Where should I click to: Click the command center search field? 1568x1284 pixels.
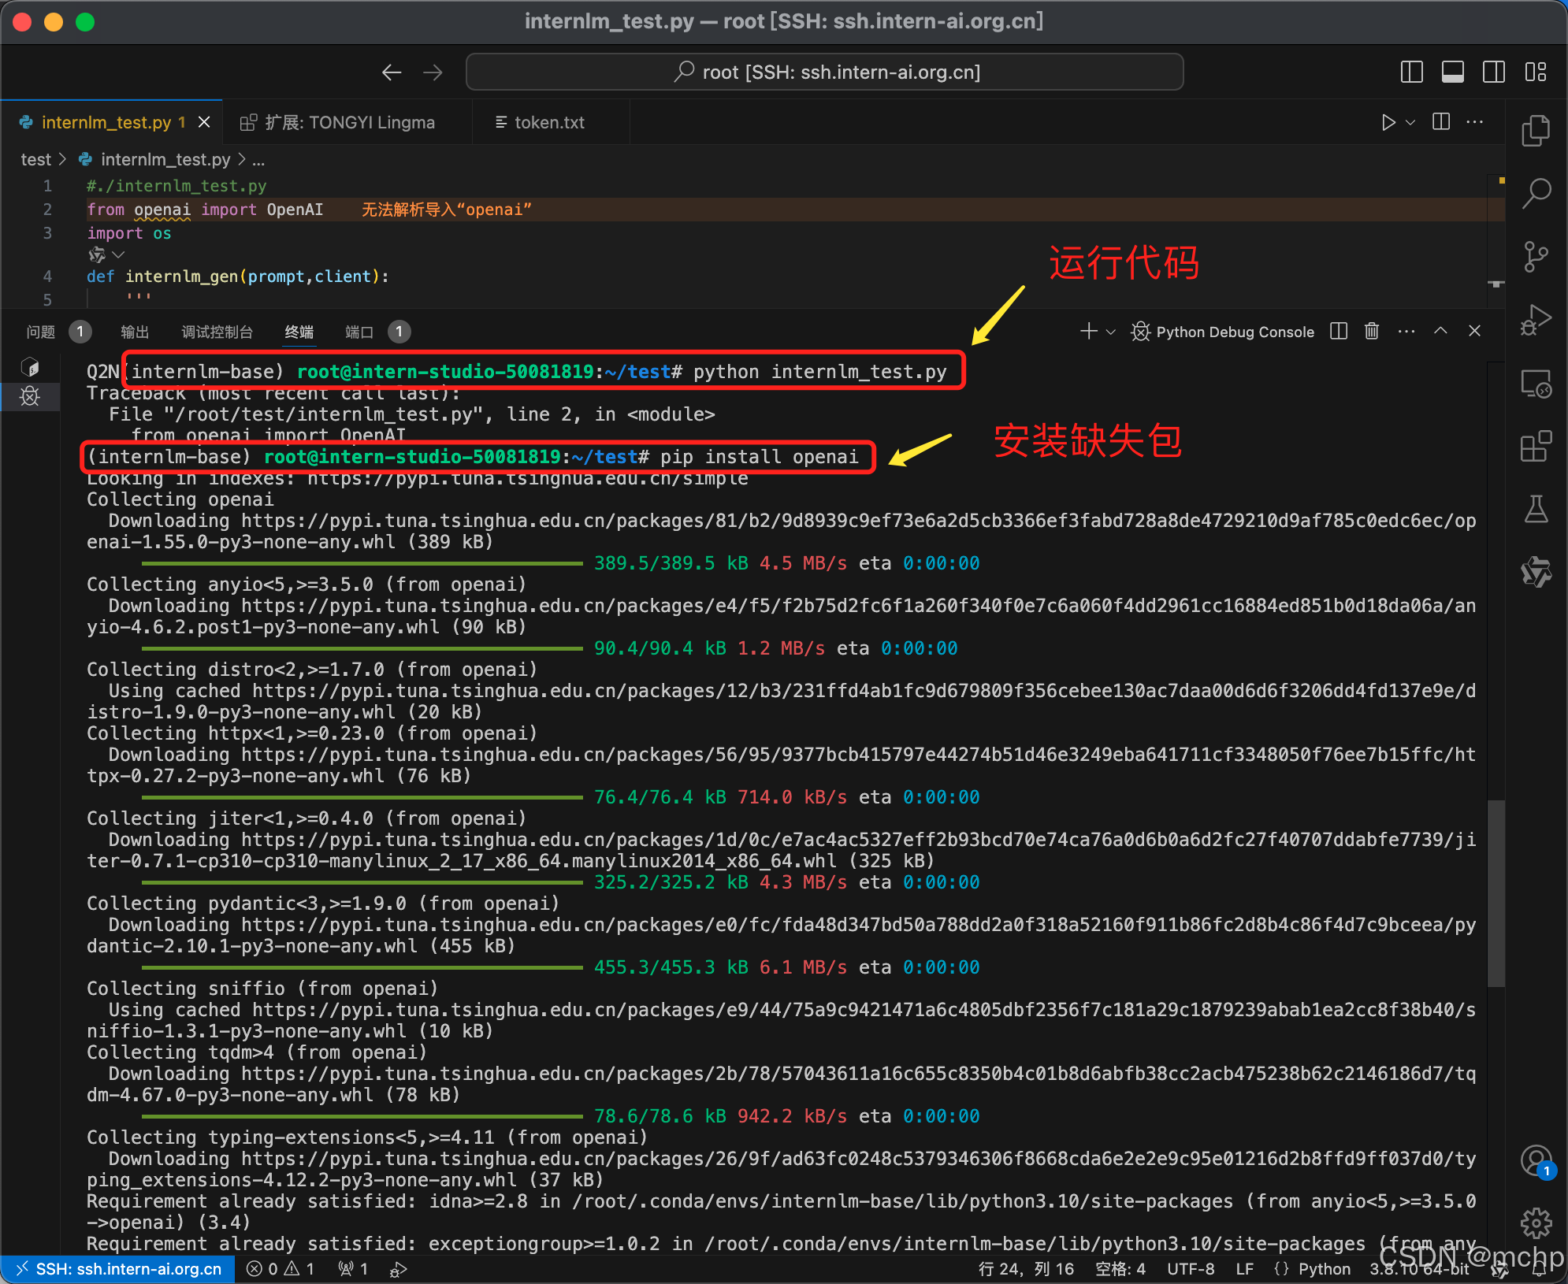(824, 72)
